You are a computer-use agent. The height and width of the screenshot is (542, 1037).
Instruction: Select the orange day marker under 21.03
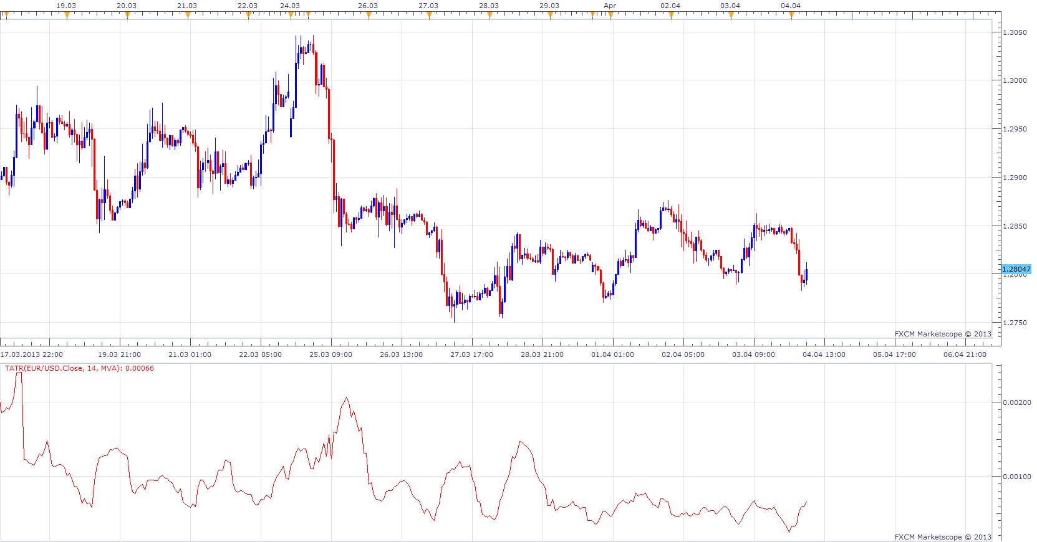pos(188,16)
